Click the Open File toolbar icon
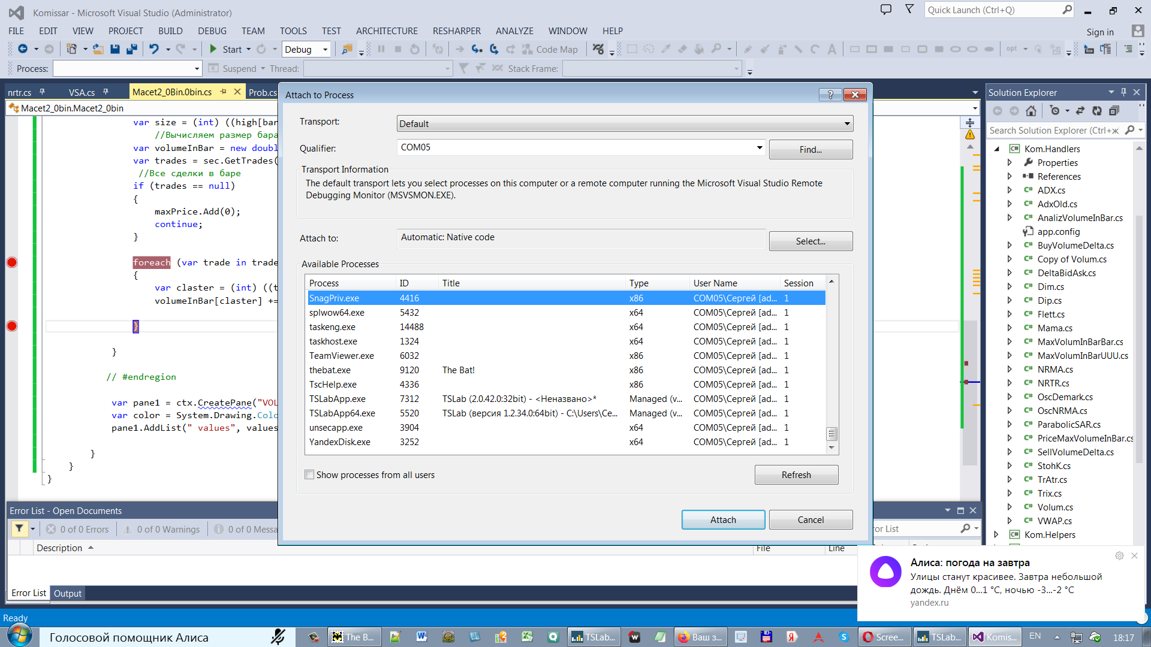Viewport: 1151px width, 647px height. click(98, 49)
